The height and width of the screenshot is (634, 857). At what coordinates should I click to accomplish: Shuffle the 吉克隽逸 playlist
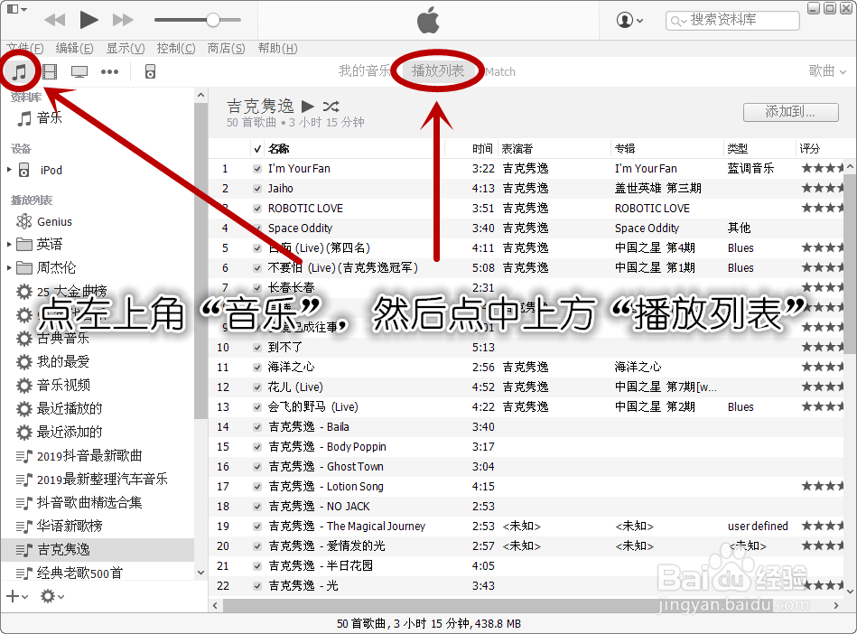[x=331, y=106]
